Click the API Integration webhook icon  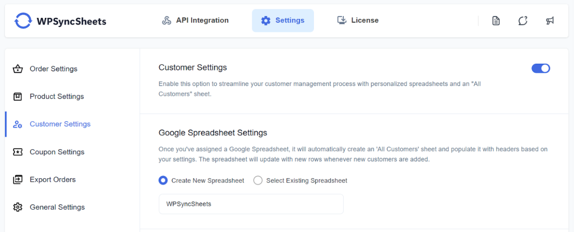click(x=166, y=21)
